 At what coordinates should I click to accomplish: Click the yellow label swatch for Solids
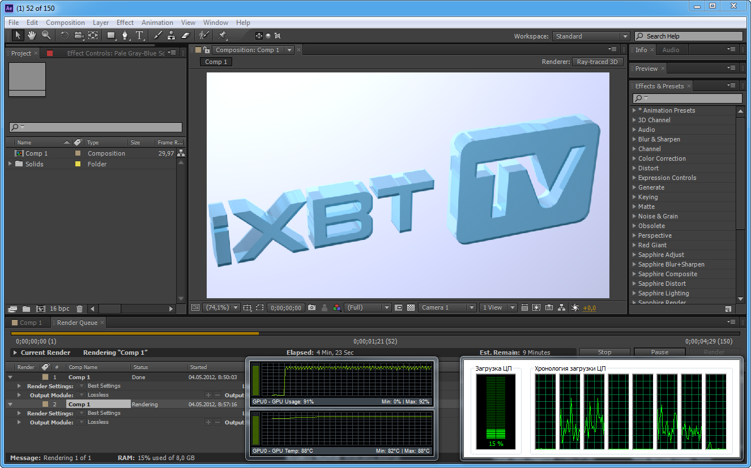point(78,164)
